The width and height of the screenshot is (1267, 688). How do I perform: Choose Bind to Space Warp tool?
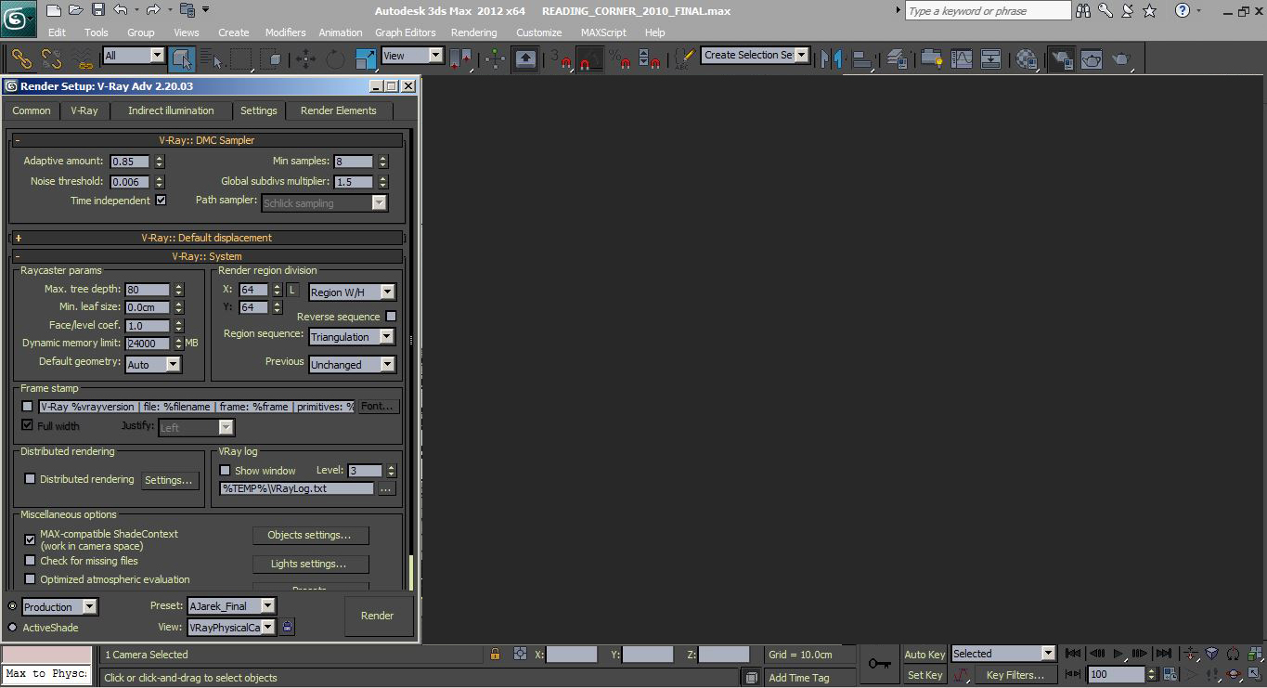83,59
